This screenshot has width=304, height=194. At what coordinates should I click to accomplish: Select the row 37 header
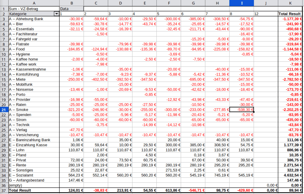(x=4, y=190)
